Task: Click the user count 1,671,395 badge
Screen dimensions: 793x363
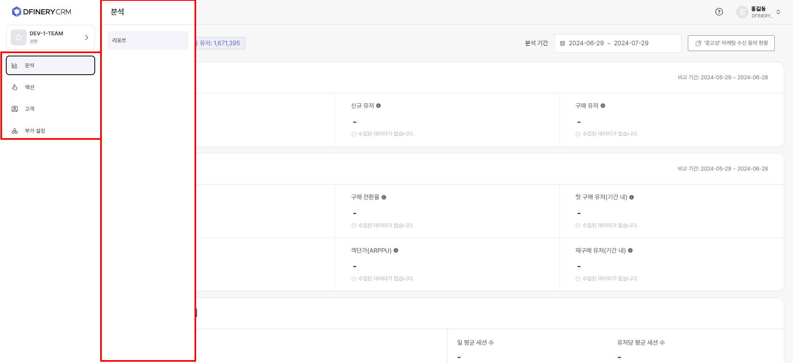Action: [220, 43]
